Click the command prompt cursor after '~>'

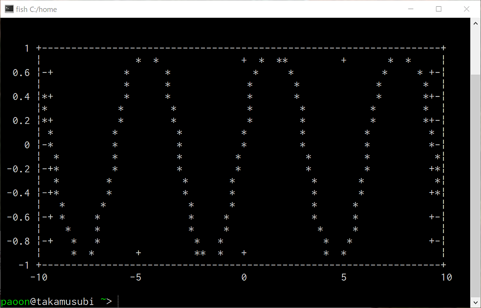(118, 301)
